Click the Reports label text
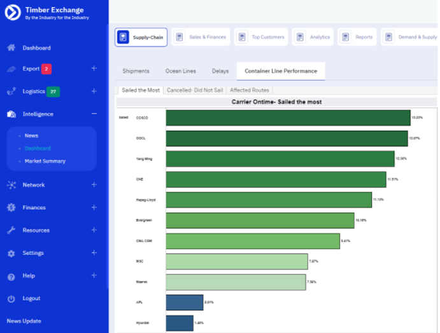 [364, 37]
